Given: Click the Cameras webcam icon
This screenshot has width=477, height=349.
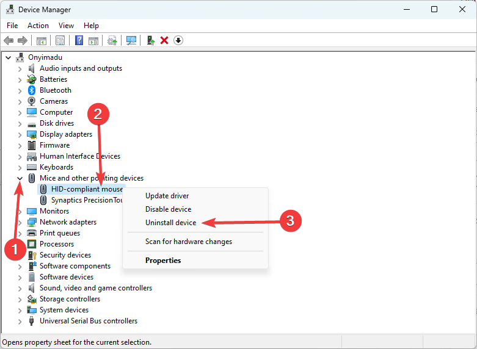Looking at the screenshot, I should [x=32, y=101].
